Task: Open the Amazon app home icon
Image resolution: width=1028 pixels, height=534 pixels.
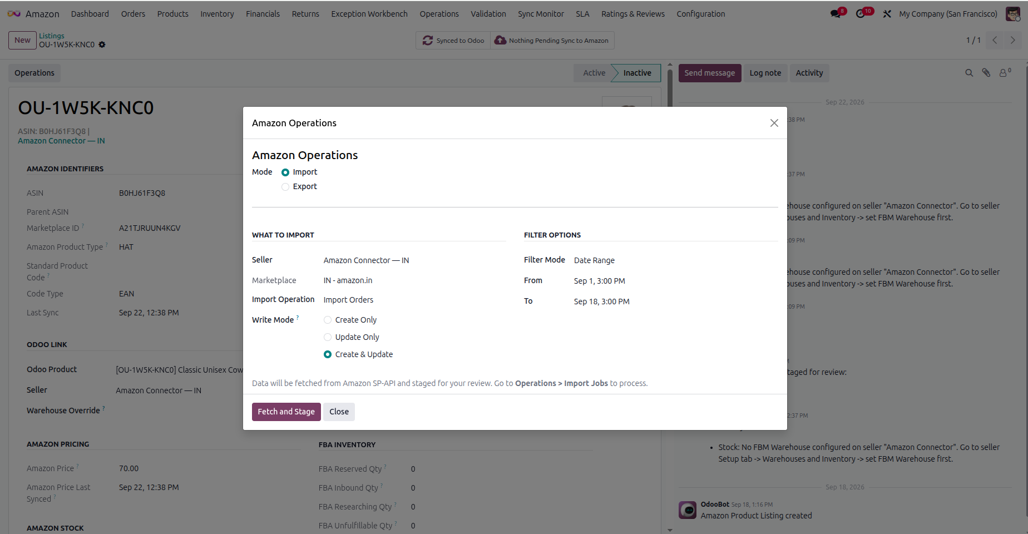Action: click(13, 14)
